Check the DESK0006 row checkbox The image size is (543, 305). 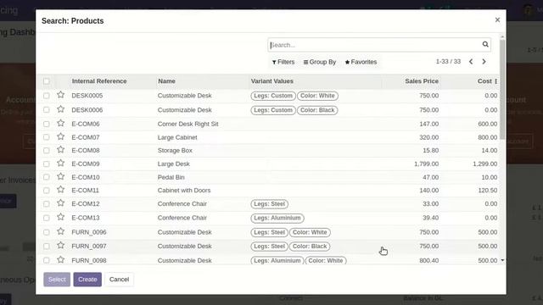47,110
